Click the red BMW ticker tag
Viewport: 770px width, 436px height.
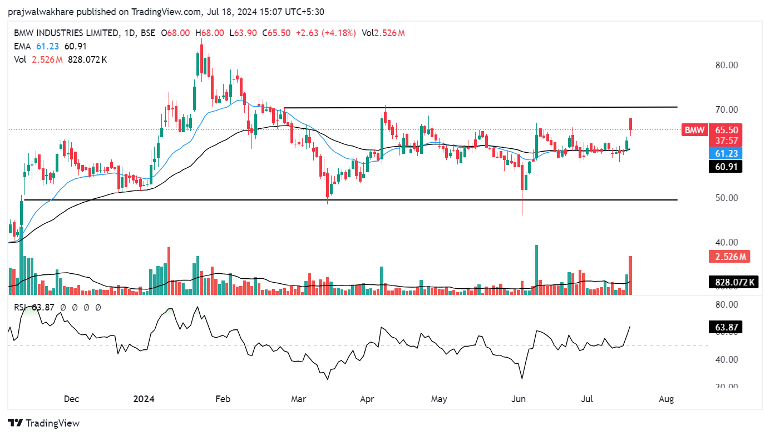tap(694, 130)
